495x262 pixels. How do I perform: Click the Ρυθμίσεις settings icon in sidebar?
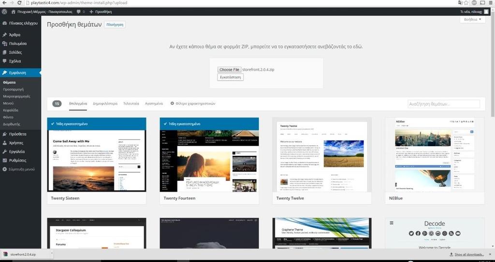point(4,161)
